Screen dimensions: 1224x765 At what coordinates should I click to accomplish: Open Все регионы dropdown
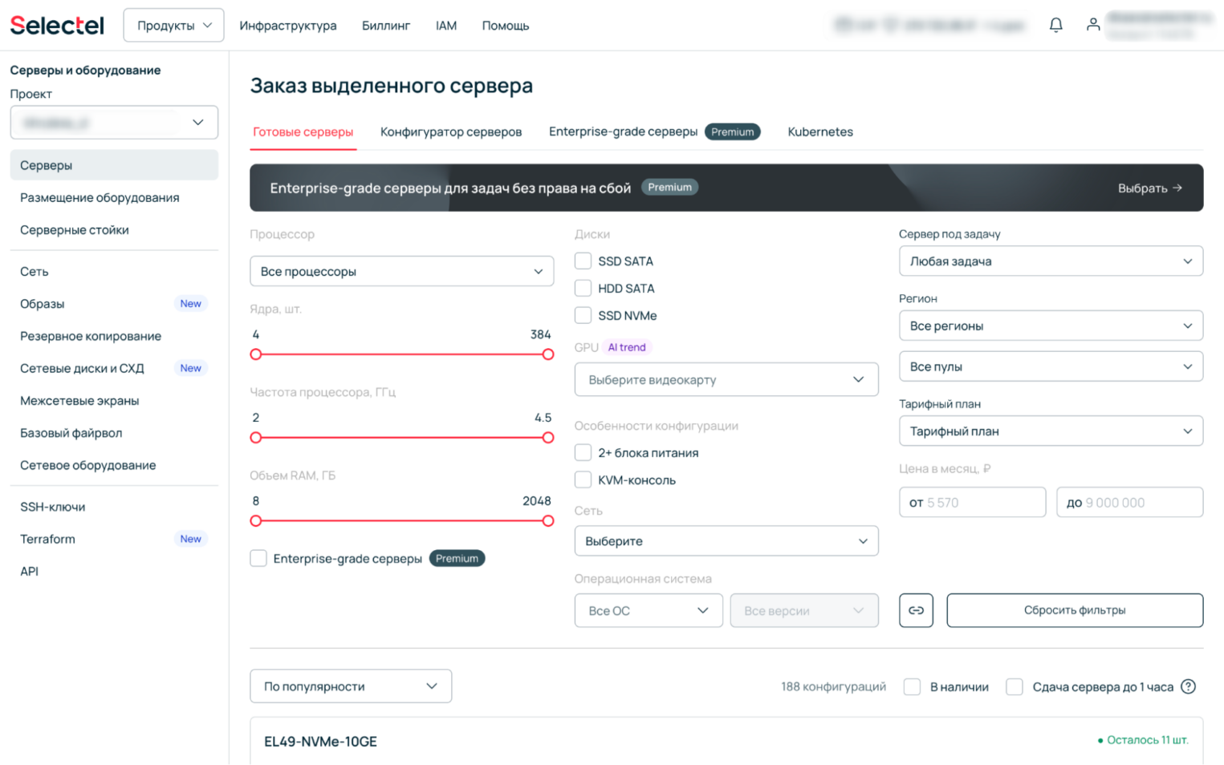point(1051,326)
